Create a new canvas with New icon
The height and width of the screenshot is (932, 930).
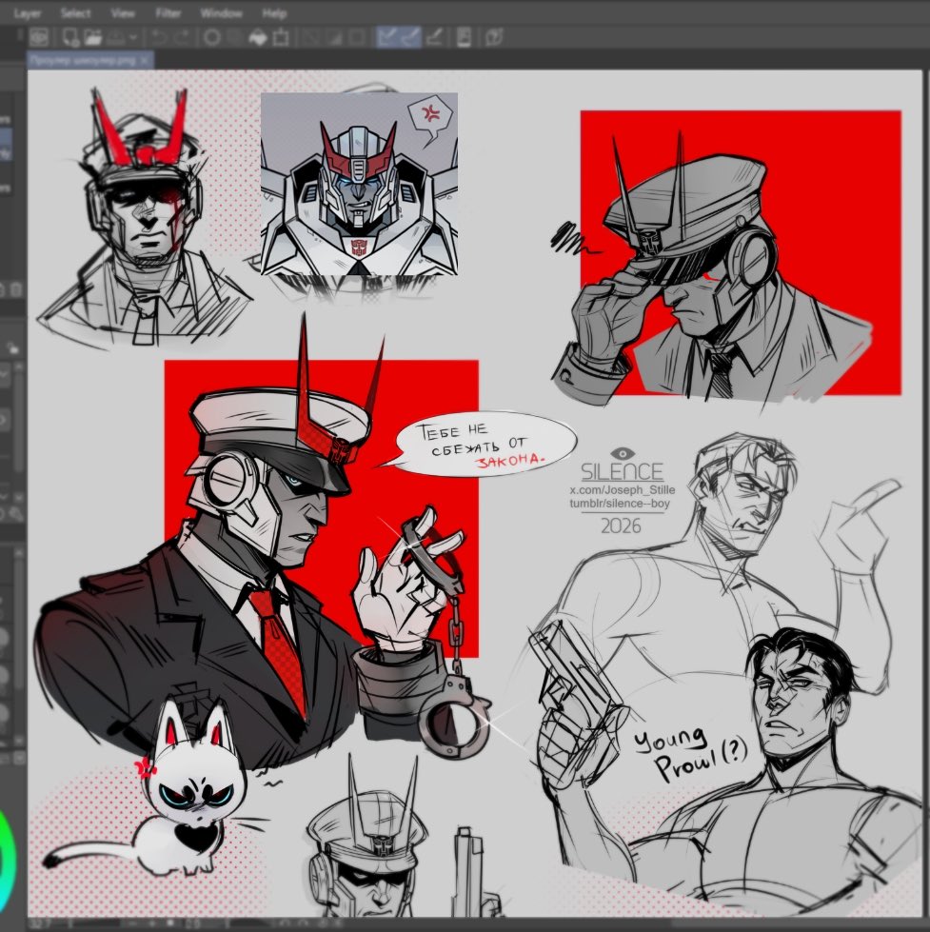click(71, 37)
